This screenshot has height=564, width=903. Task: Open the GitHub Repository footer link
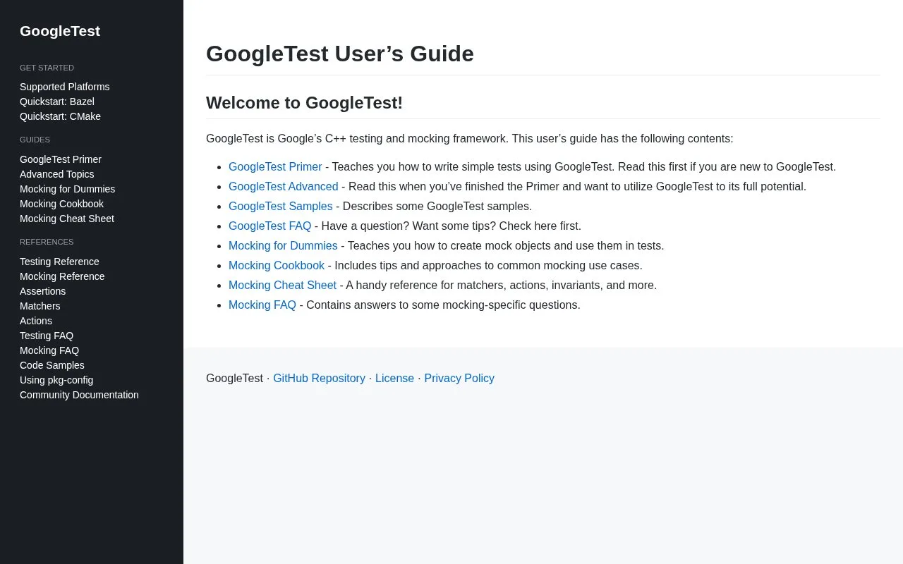click(x=319, y=379)
